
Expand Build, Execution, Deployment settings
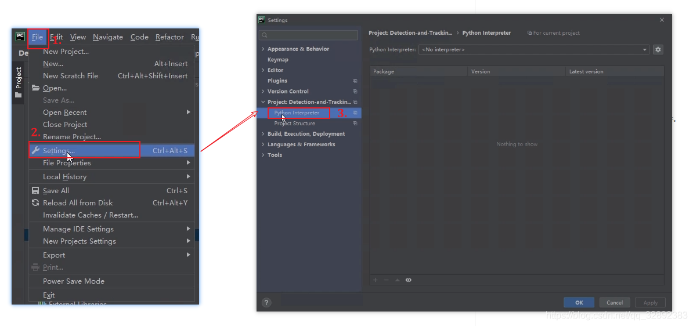[x=263, y=134]
